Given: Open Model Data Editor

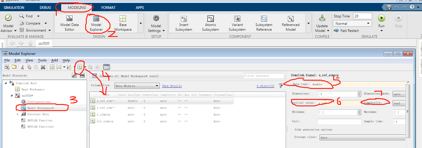Looking at the screenshot, I should 69,23.
